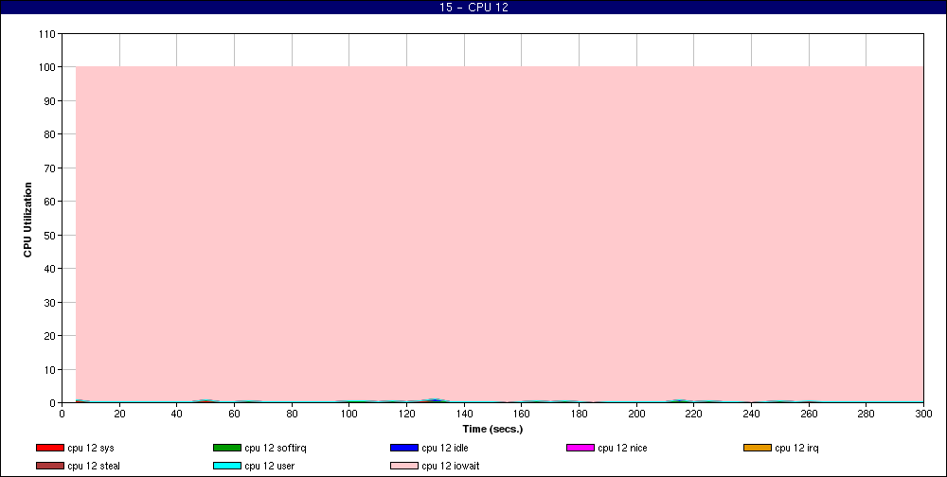The height and width of the screenshot is (477, 947).
Task: Select the "cpu 12 softirq" legend label
Action: click(x=276, y=448)
